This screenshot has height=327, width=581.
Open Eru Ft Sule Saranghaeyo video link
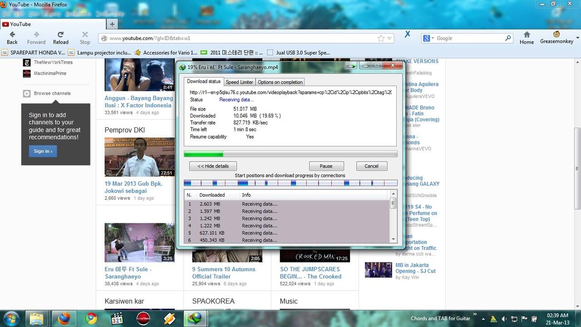[128, 272]
